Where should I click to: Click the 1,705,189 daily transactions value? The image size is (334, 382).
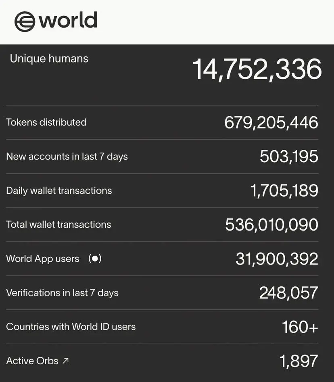284,191
